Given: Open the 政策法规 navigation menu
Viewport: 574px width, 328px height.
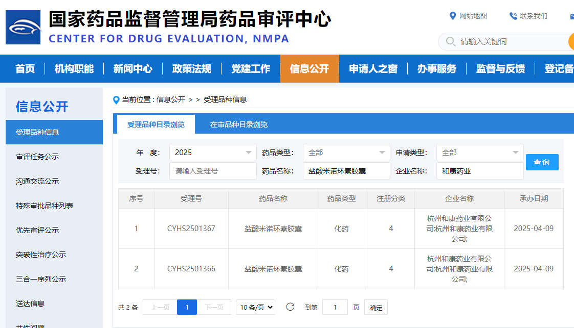Looking at the screenshot, I should [x=191, y=69].
